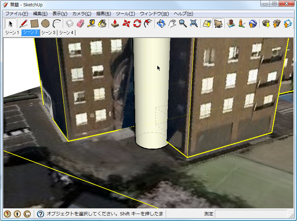
Task: Open the シーン 4 scene tab
Action: pyautogui.click(x=66, y=33)
